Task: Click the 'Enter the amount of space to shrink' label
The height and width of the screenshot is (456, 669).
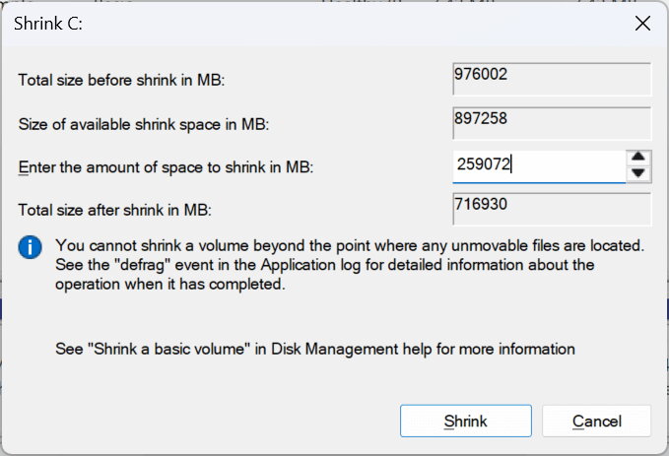Action: pos(166,167)
